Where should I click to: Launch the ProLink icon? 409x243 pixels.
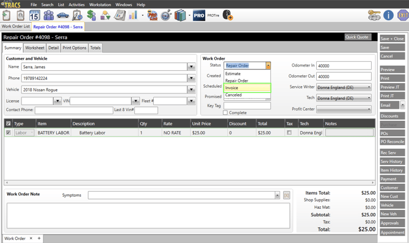coord(153,15)
